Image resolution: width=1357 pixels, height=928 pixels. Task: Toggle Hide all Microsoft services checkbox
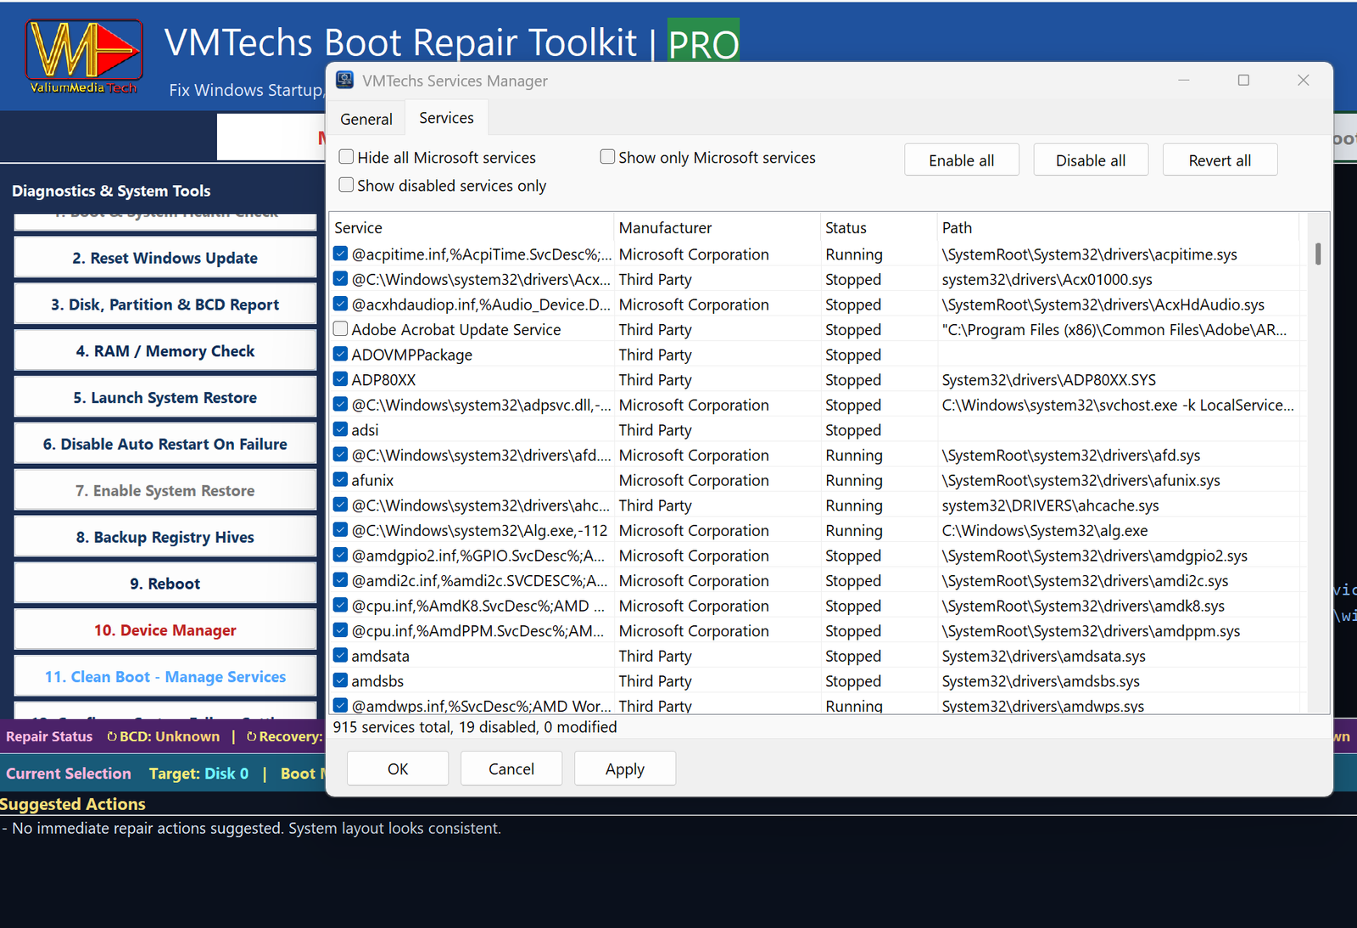(346, 157)
